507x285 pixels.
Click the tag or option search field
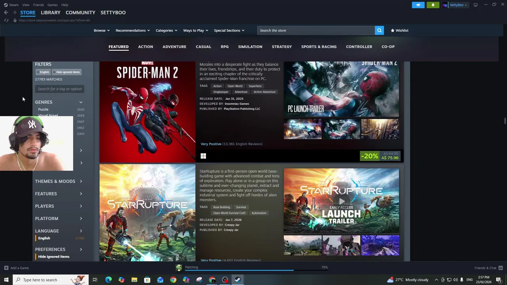pos(59,89)
